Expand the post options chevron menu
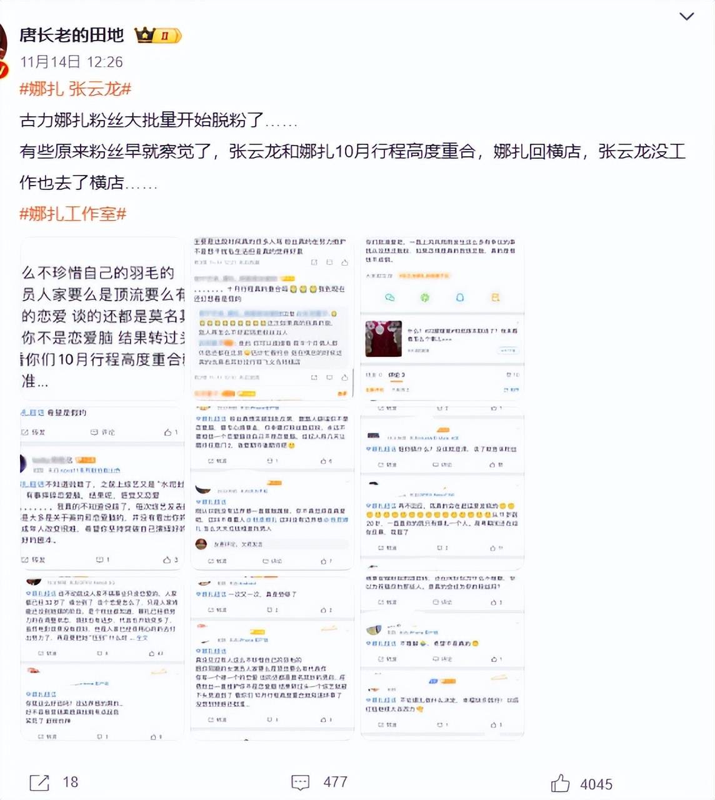This screenshot has height=800, width=715. point(686,16)
